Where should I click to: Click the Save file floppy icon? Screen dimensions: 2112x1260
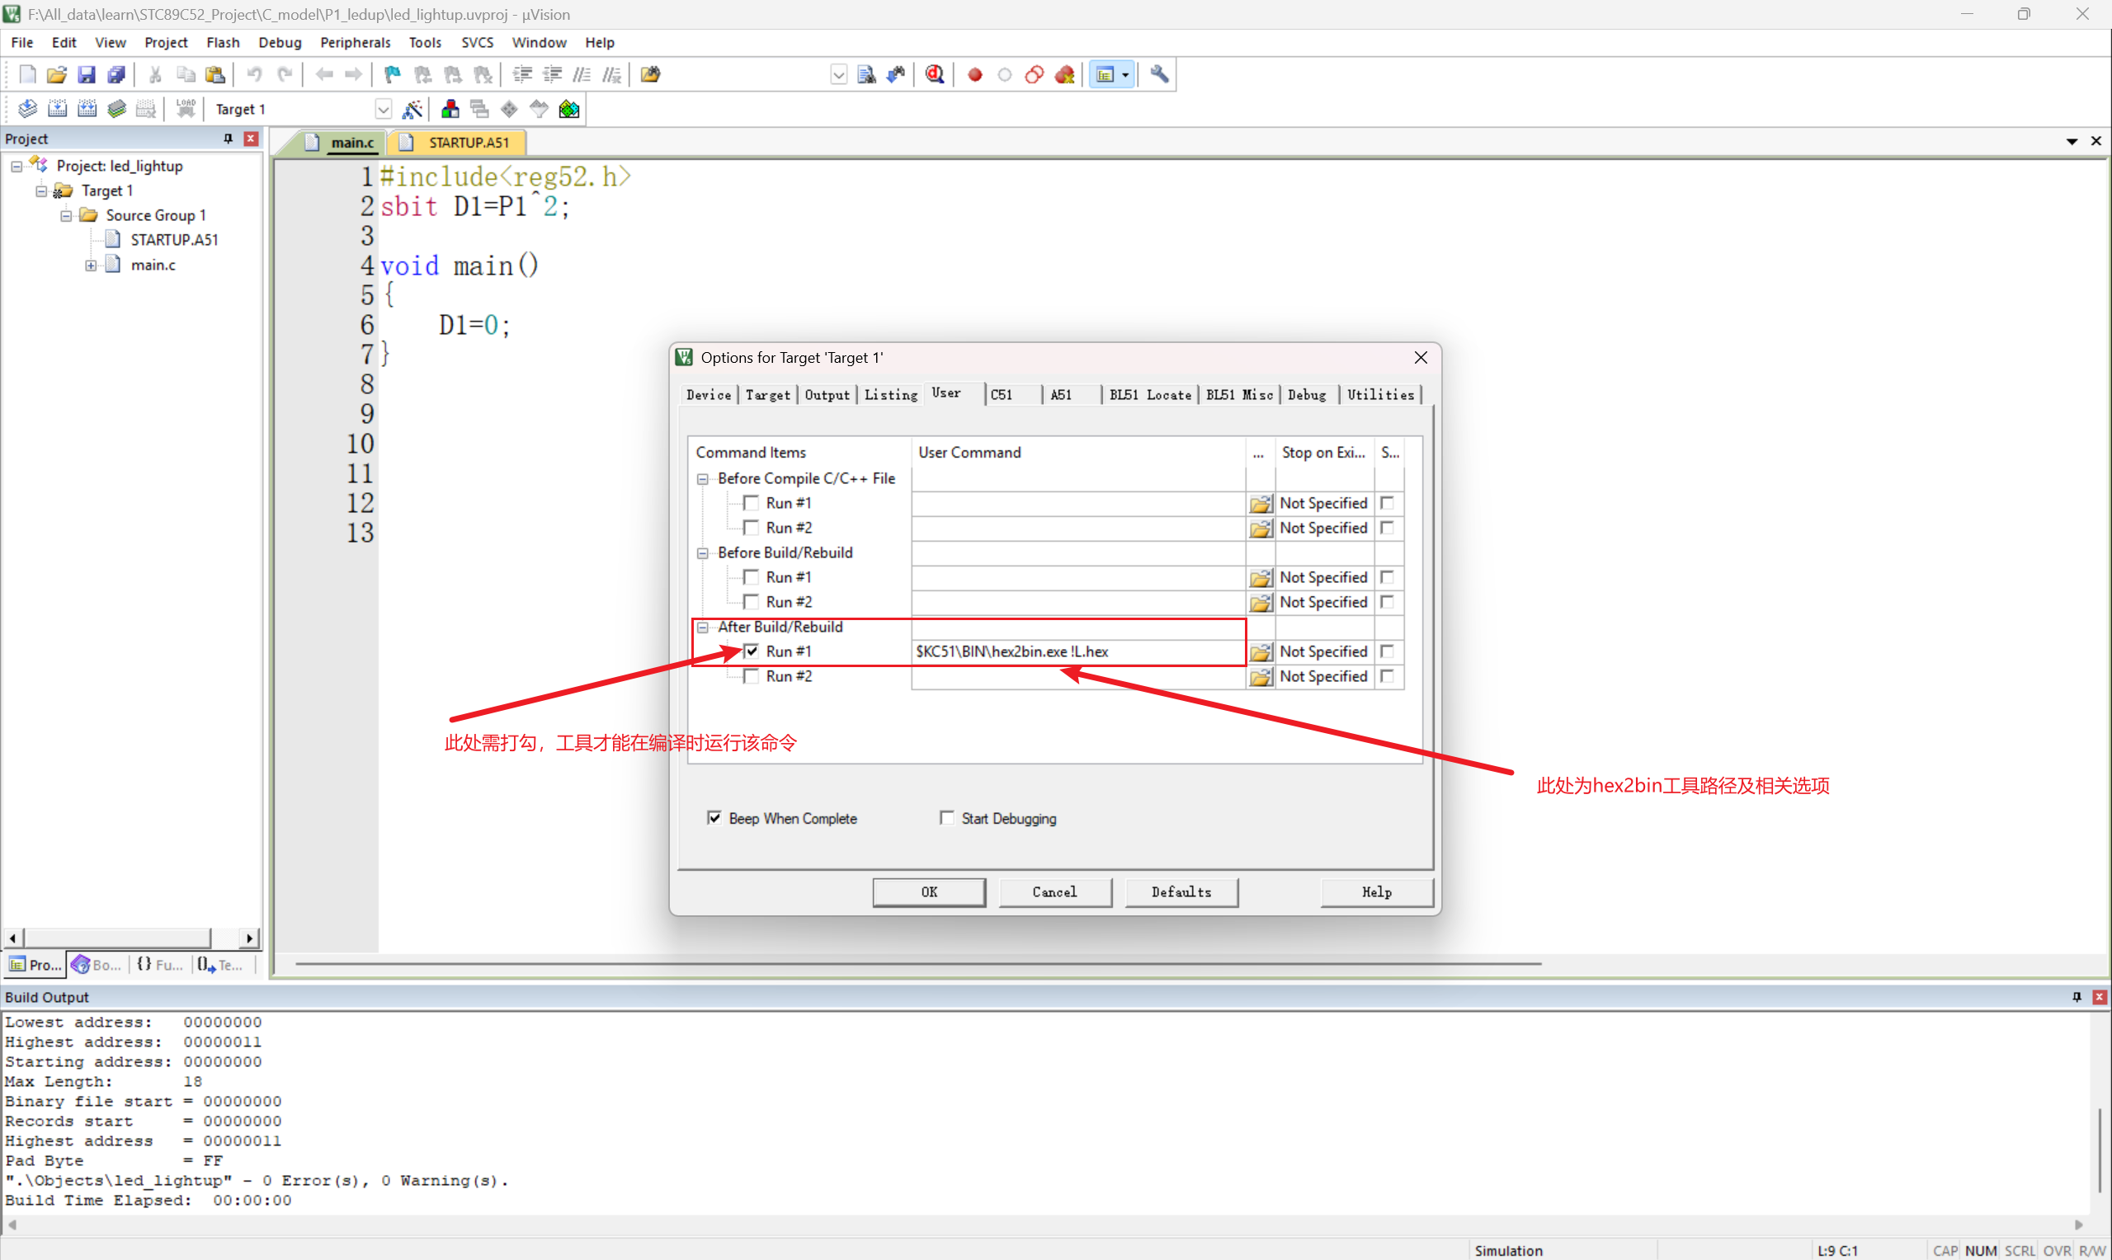tap(87, 75)
